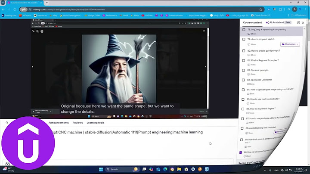Open the Windows Start menu
The width and height of the screenshot is (310, 174).
101,169
